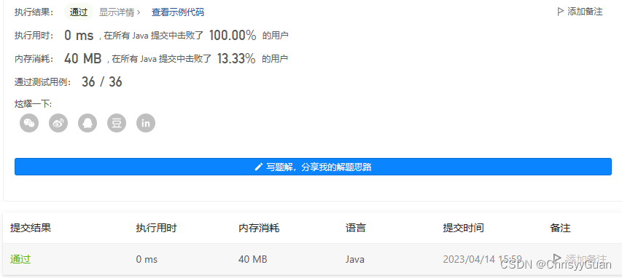The width and height of the screenshot is (622, 278).
Task: Open the 通过 submission in the table
Action: tap(20, 259)
